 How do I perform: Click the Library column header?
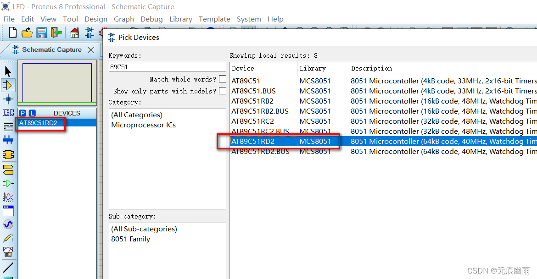(x=323, y=68)
